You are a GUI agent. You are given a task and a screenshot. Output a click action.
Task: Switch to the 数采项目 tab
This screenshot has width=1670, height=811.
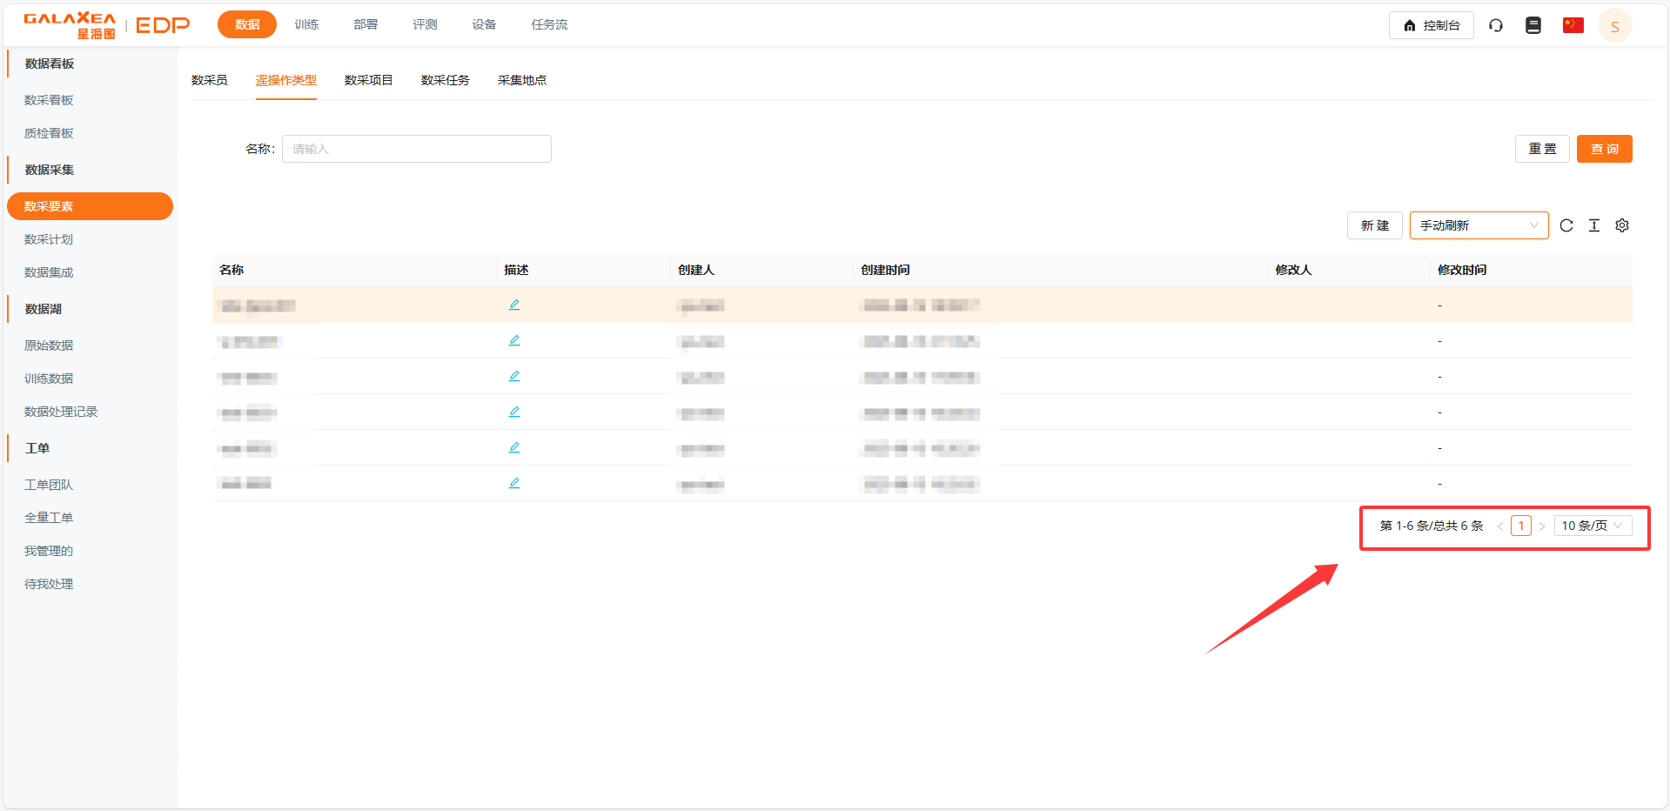368,80
